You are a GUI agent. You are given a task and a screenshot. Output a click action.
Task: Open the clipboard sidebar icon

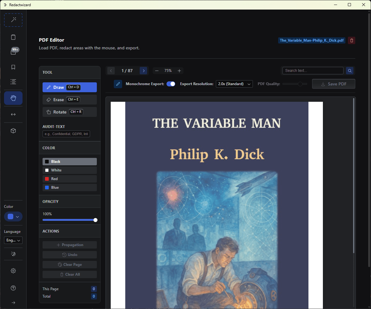(13, 37)
